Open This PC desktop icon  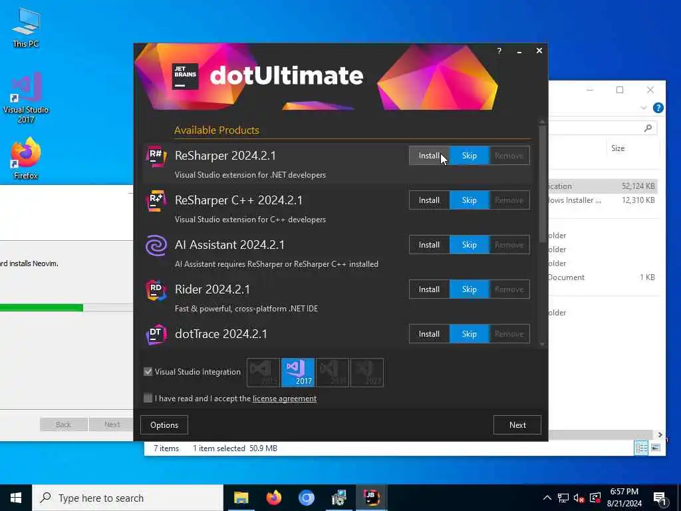tap(26, 27)
